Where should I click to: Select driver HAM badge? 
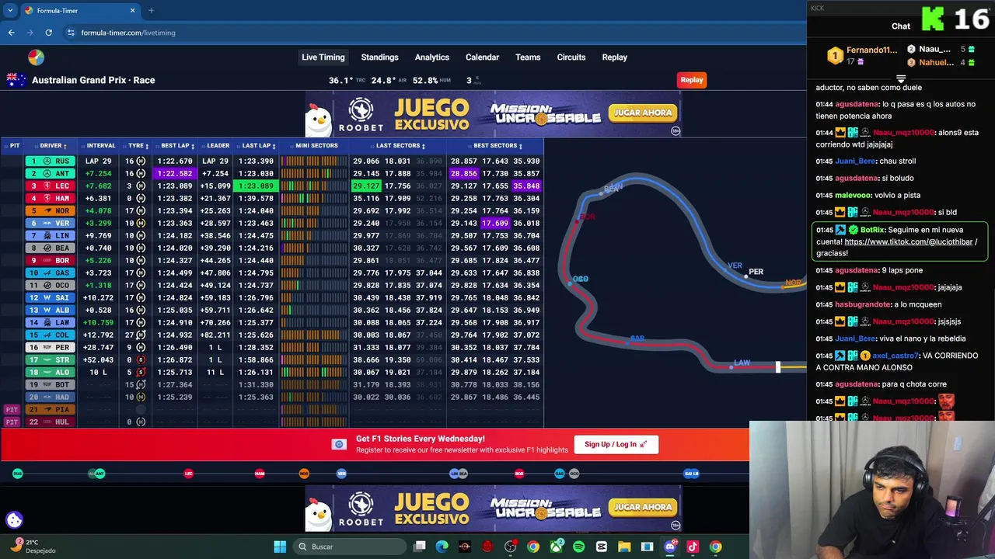pyautogui.click(x=50, y=198)
